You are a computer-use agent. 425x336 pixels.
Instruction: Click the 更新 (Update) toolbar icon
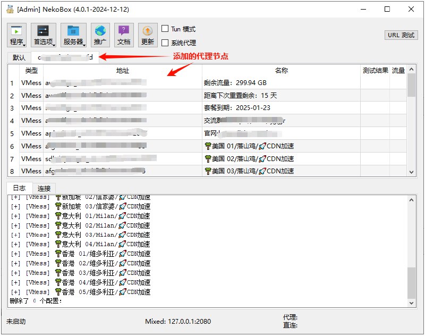(x=147, y=31)
